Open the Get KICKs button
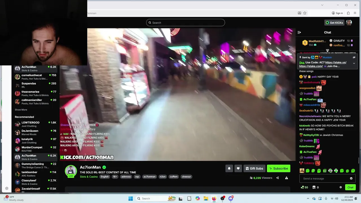Image resolution: width=361 pixels, height=203 pixels. 334,23
